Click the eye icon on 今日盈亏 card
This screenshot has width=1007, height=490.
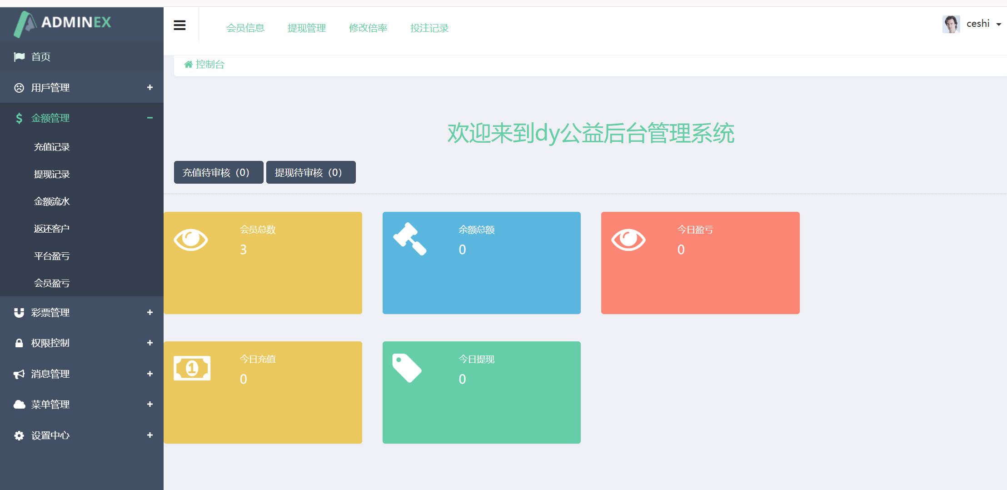(x=628, y=240)
